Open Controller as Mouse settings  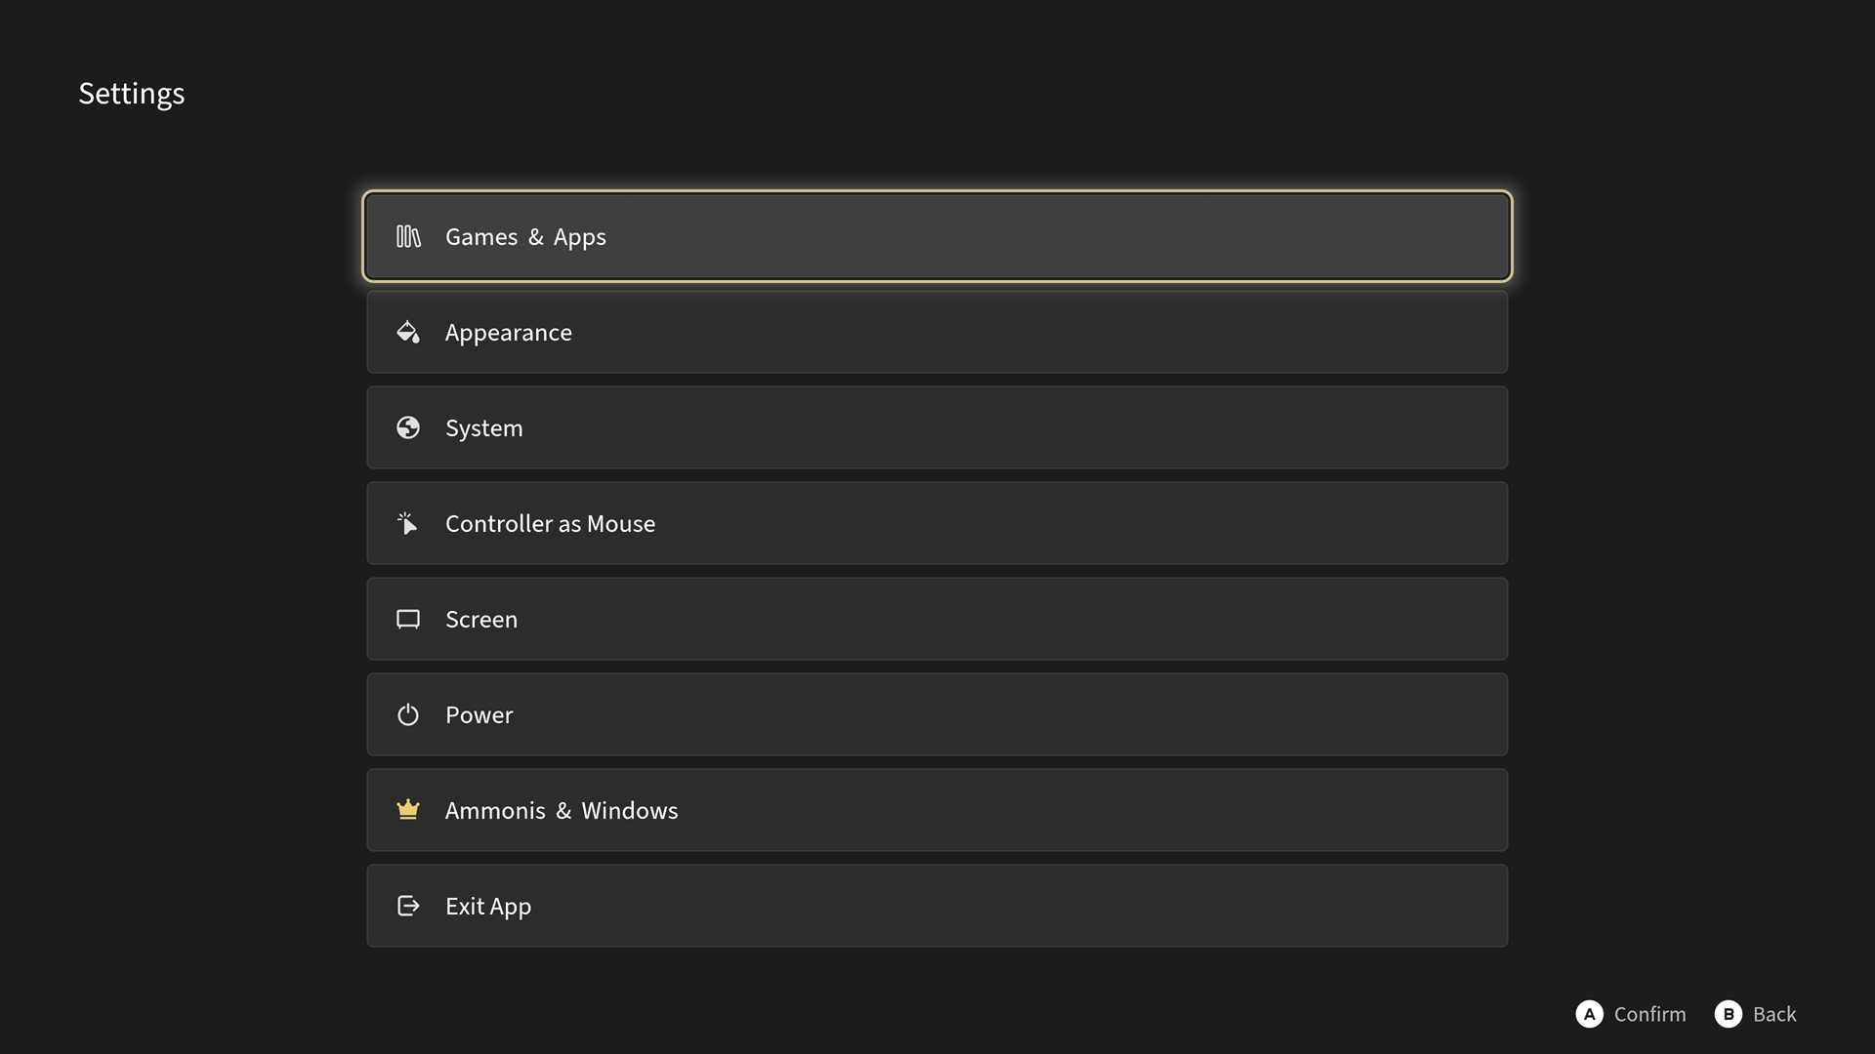937,523
